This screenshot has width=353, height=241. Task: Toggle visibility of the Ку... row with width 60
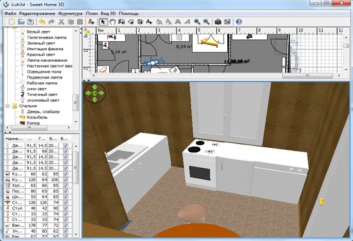click(65, 174)
